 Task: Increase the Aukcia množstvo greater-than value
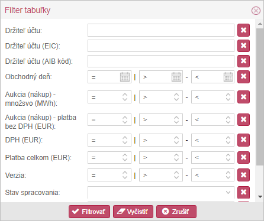(x=176, y=95)
